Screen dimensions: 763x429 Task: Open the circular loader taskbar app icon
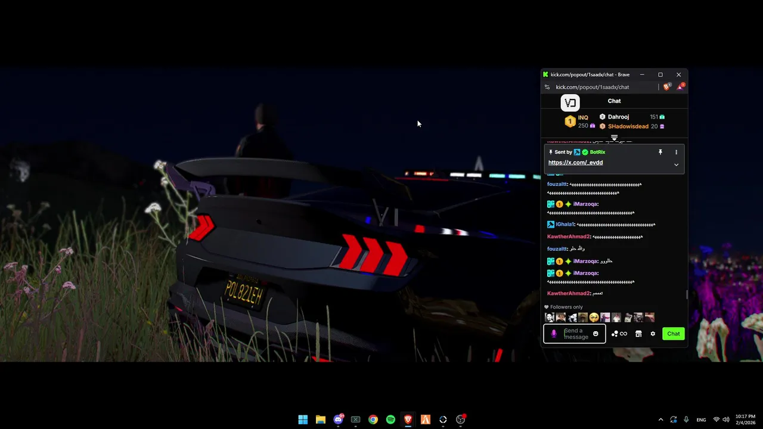pos(443,419)
